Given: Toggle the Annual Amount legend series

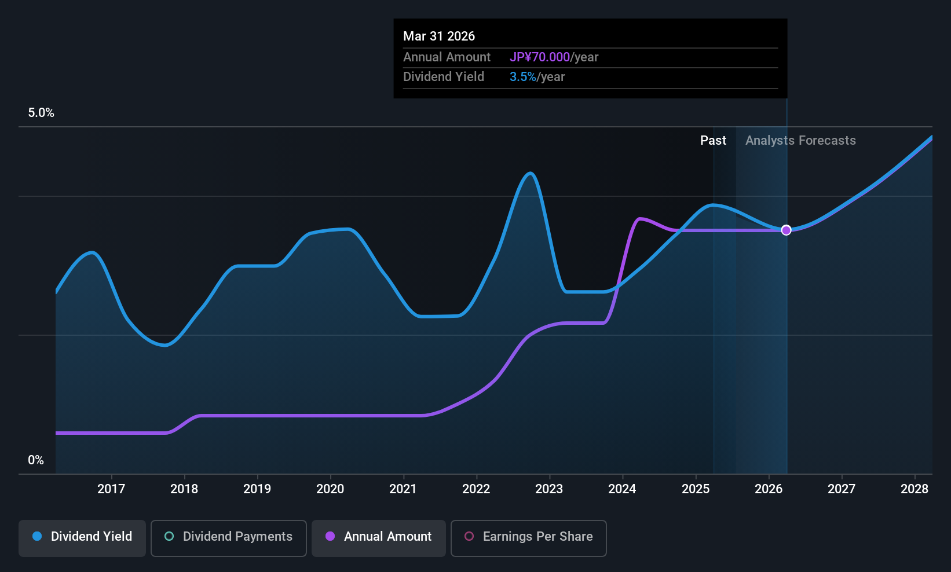Looking at the screenshot, I should click(x=379, y=537).
